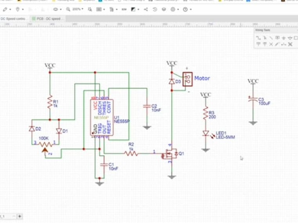Image resolution: width=298 pixels, height=223 pixels.
Task: Click the magnifier zoom icon
Action: 68,9
